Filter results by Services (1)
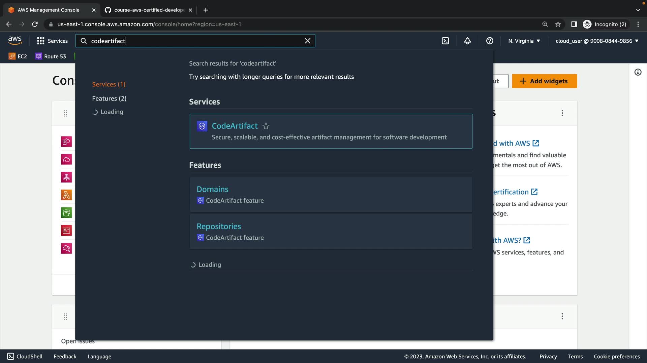 coord(109,84)
